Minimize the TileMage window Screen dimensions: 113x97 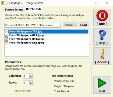[86, 3]
